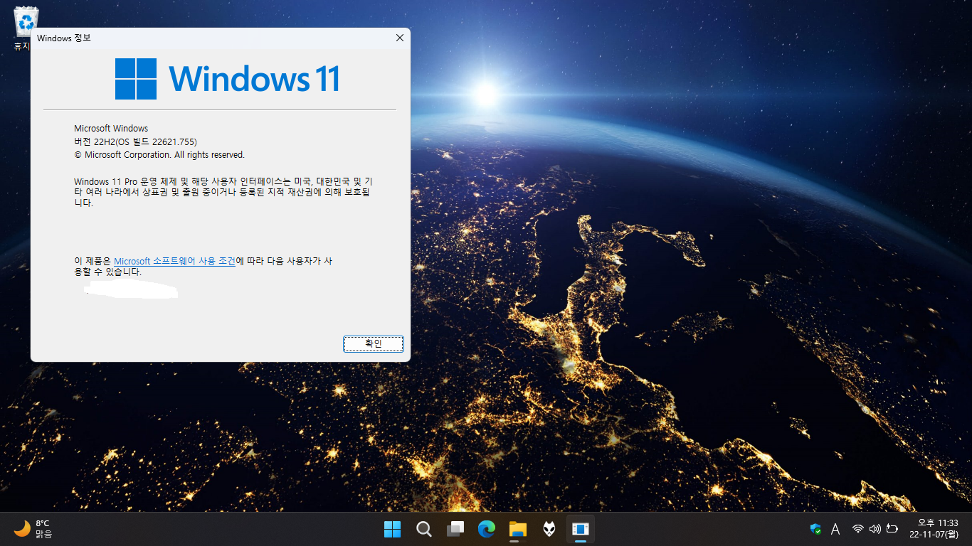
Task: Open Task View from the taskbar
Action: click(455, 529)
